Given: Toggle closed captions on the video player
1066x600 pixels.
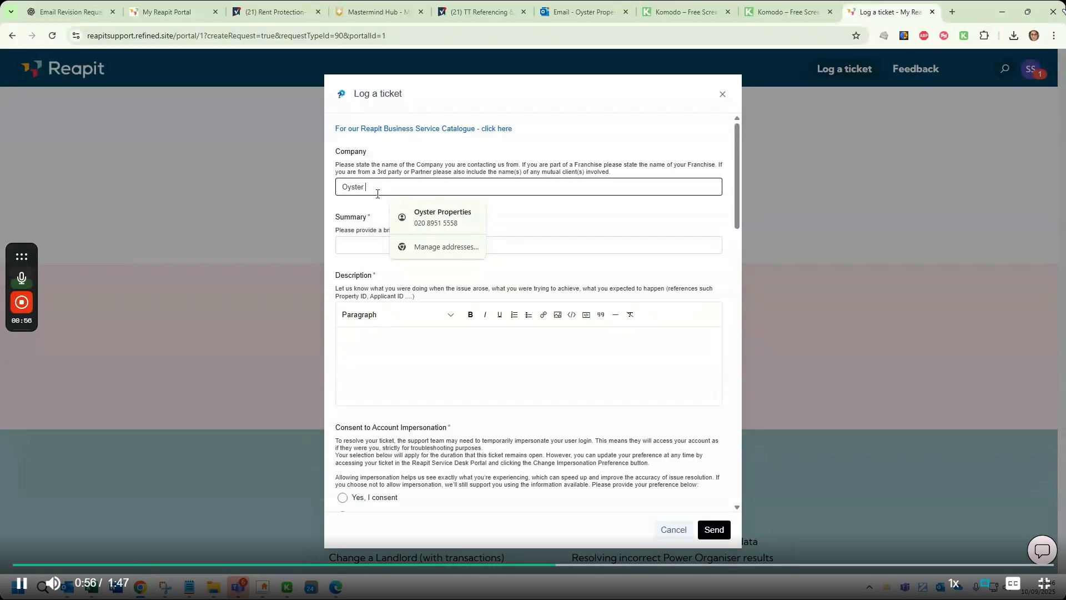Looking at the screenshot, I should pyautogui.click(x=1013, y=584).
